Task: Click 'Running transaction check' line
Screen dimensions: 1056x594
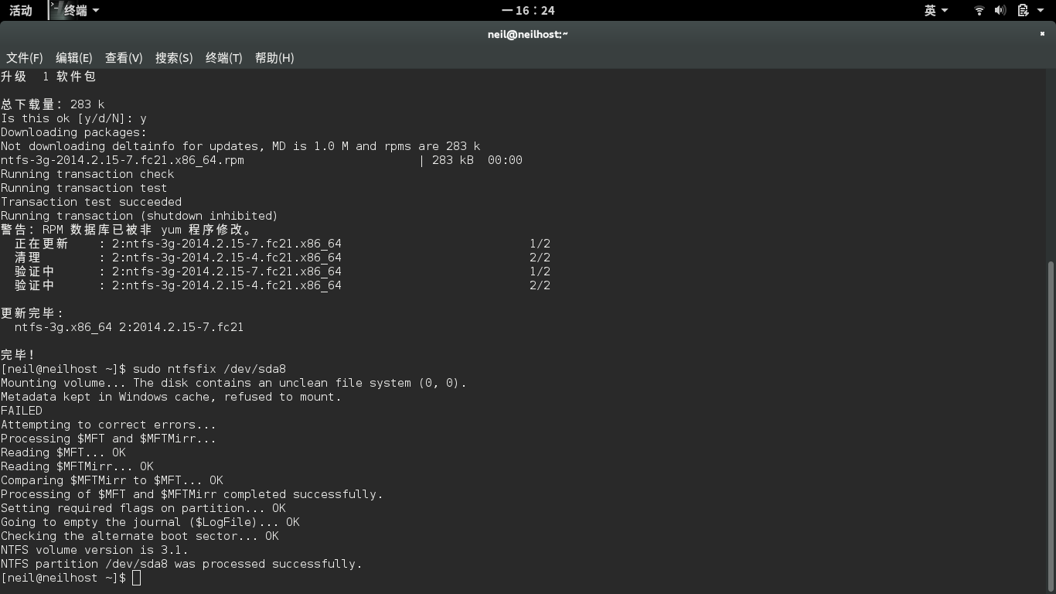Action: pos(87,174)
